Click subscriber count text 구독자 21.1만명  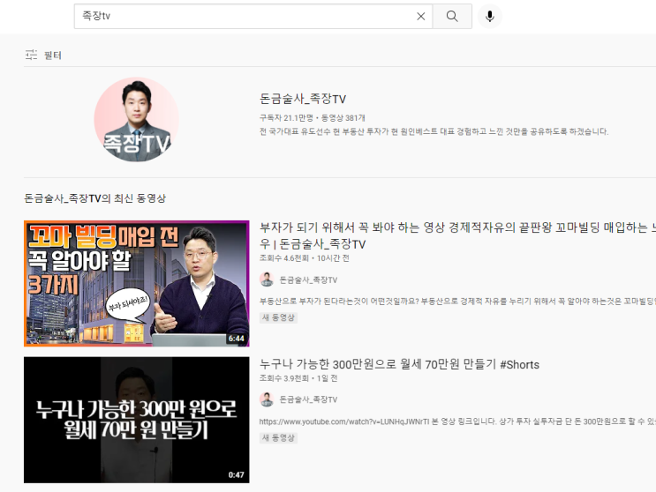pyautogui.click(x=286, y=118)
